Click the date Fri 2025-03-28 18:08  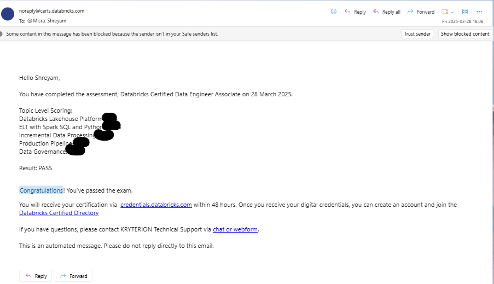pos(462,21)
